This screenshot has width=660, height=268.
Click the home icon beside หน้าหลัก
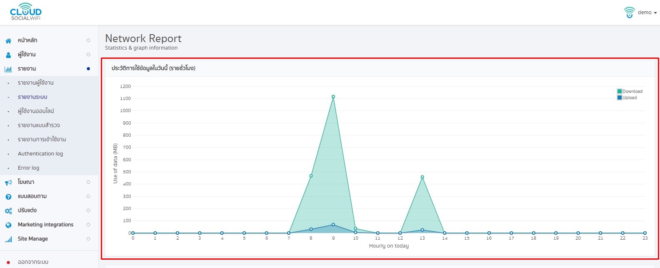click(x=8, y=41)
